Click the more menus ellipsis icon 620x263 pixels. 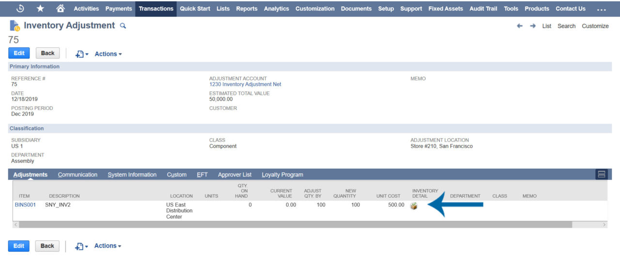(x=602, y=9)
